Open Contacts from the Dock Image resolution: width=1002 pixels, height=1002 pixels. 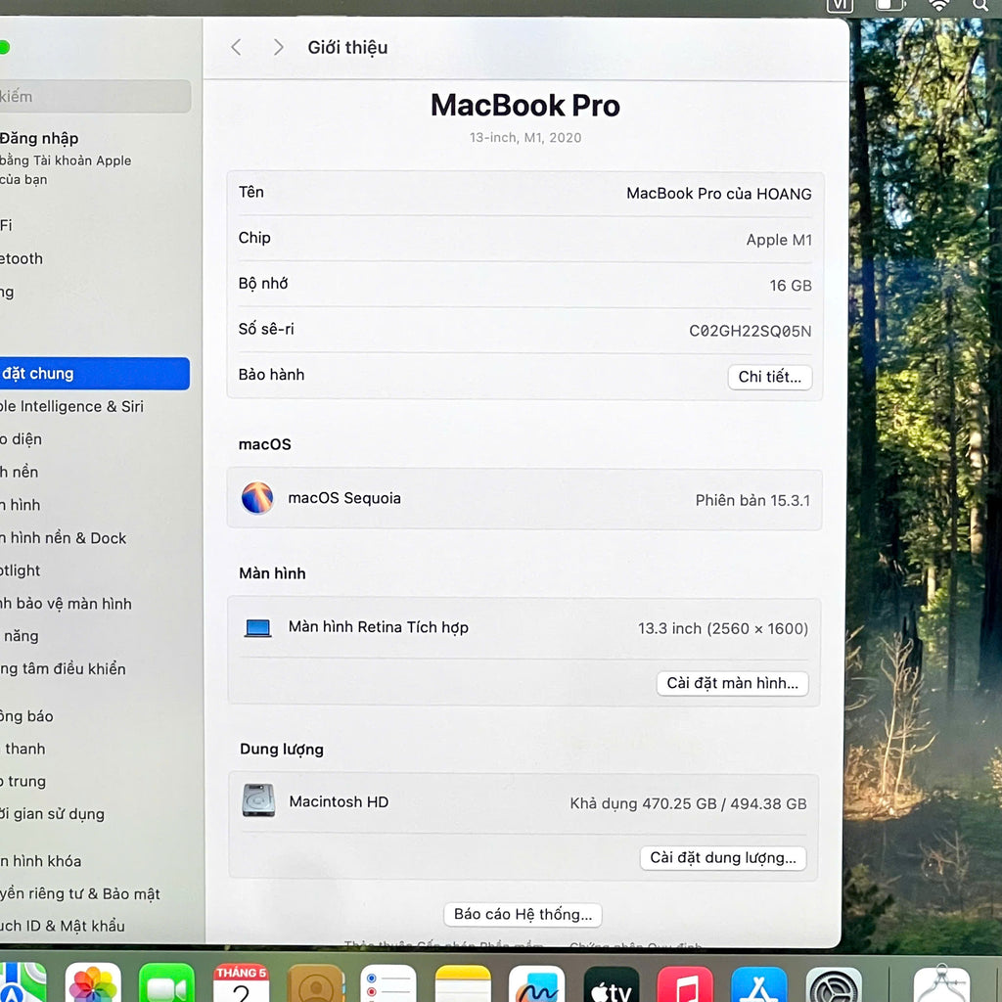coord(315,982)
